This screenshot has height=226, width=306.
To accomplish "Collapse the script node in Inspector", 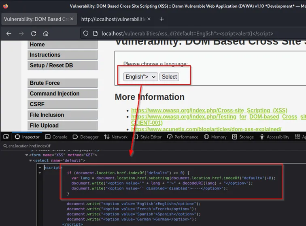I will tap(40, 167).
